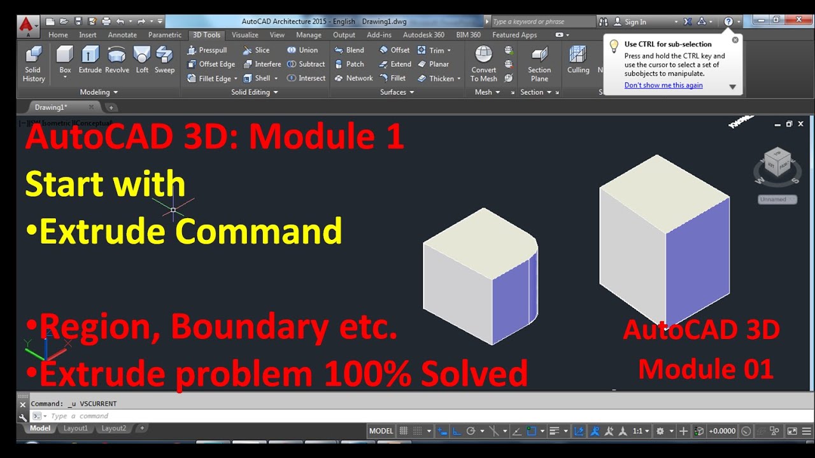Open the Thicken dropdown arrow
The width and height of the screenshot is (815, 458).
[x=458, y=79]
